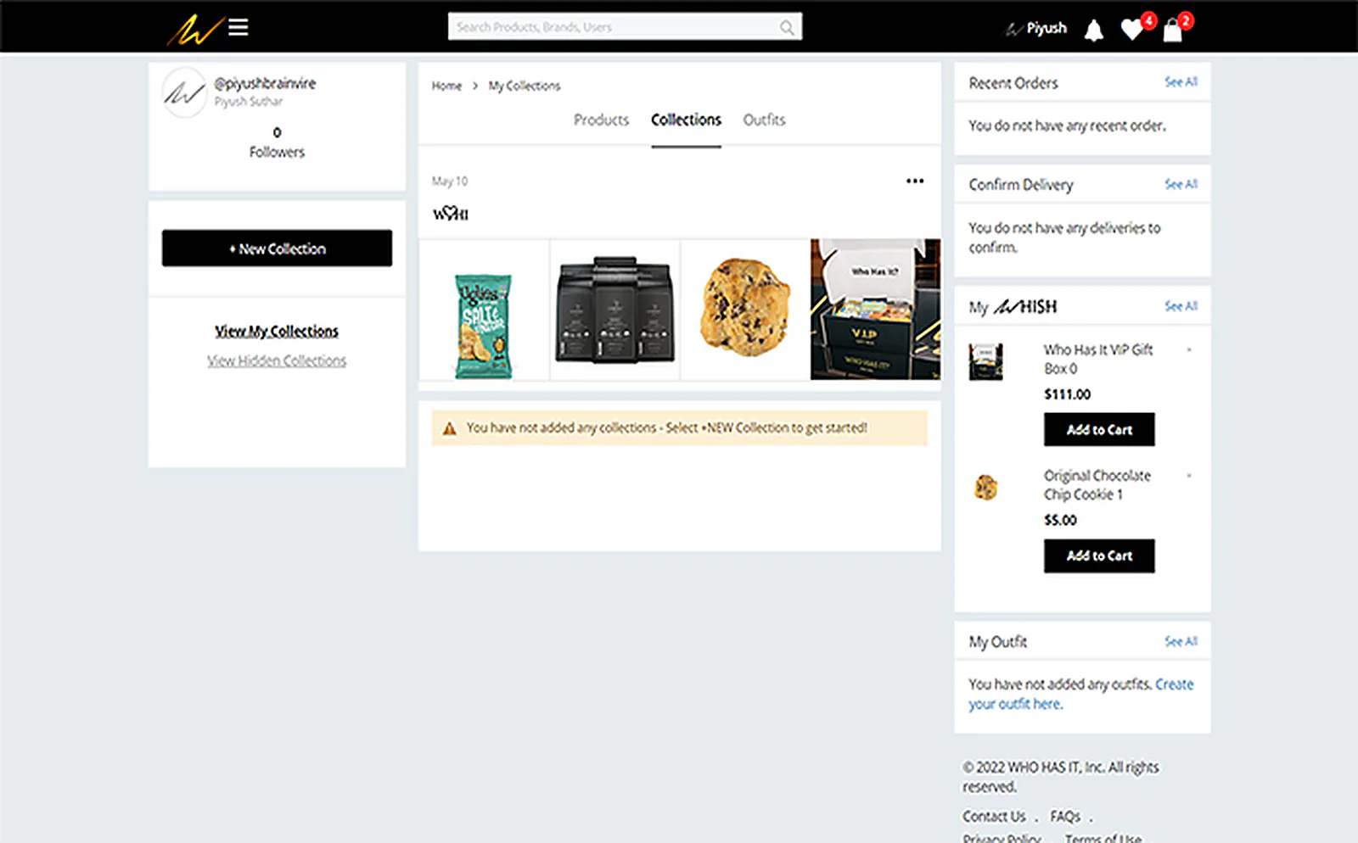The width and height of the screenshot is (1358, 843).
Task: Click the WHI lightning logo in header
Action: pyautogui.click(x=194, y=30)
